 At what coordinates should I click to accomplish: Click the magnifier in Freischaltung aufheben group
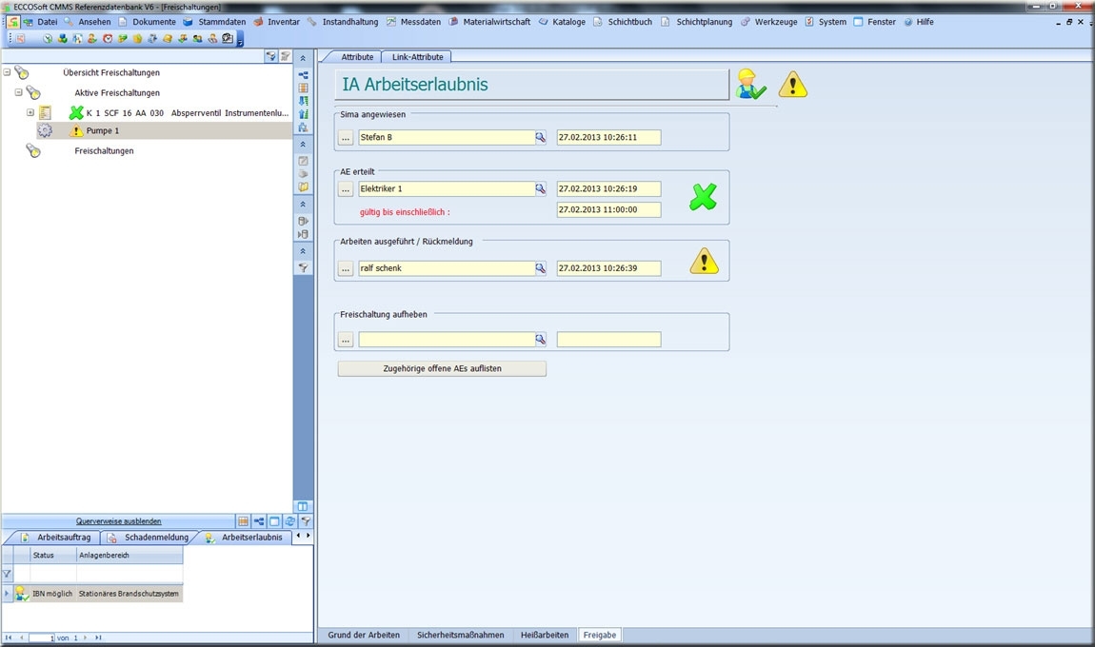pyautogui.click(x=541, y=340)
